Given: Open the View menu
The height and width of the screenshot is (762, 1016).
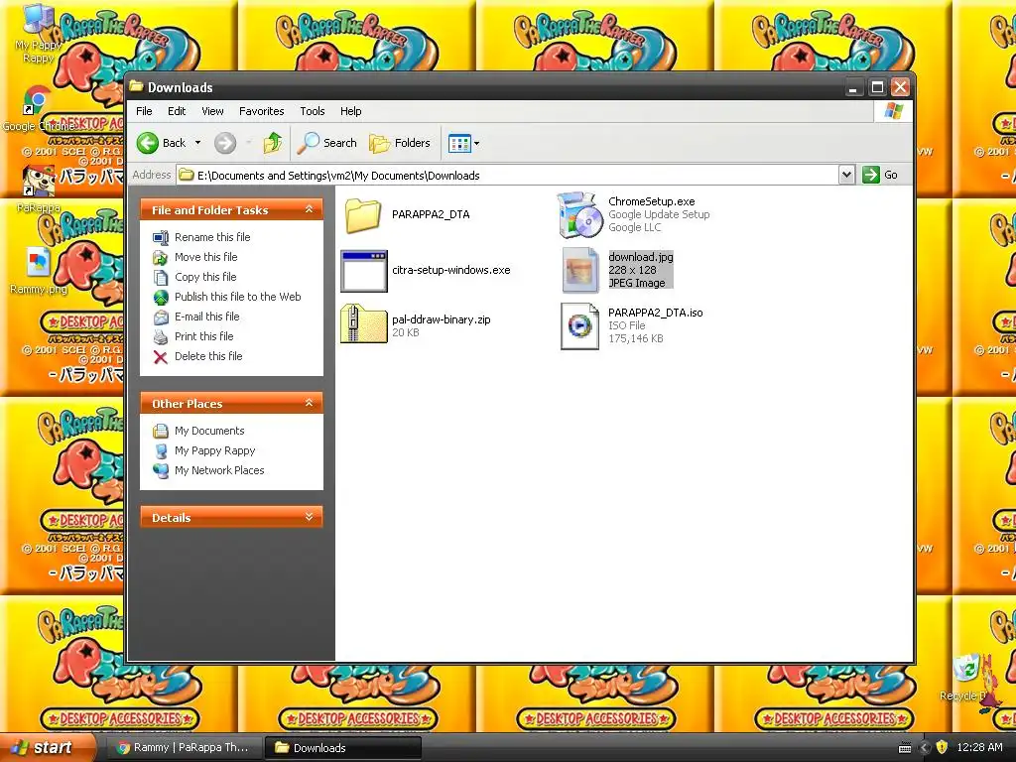Looking at the screenshot, I should point(212,111).
